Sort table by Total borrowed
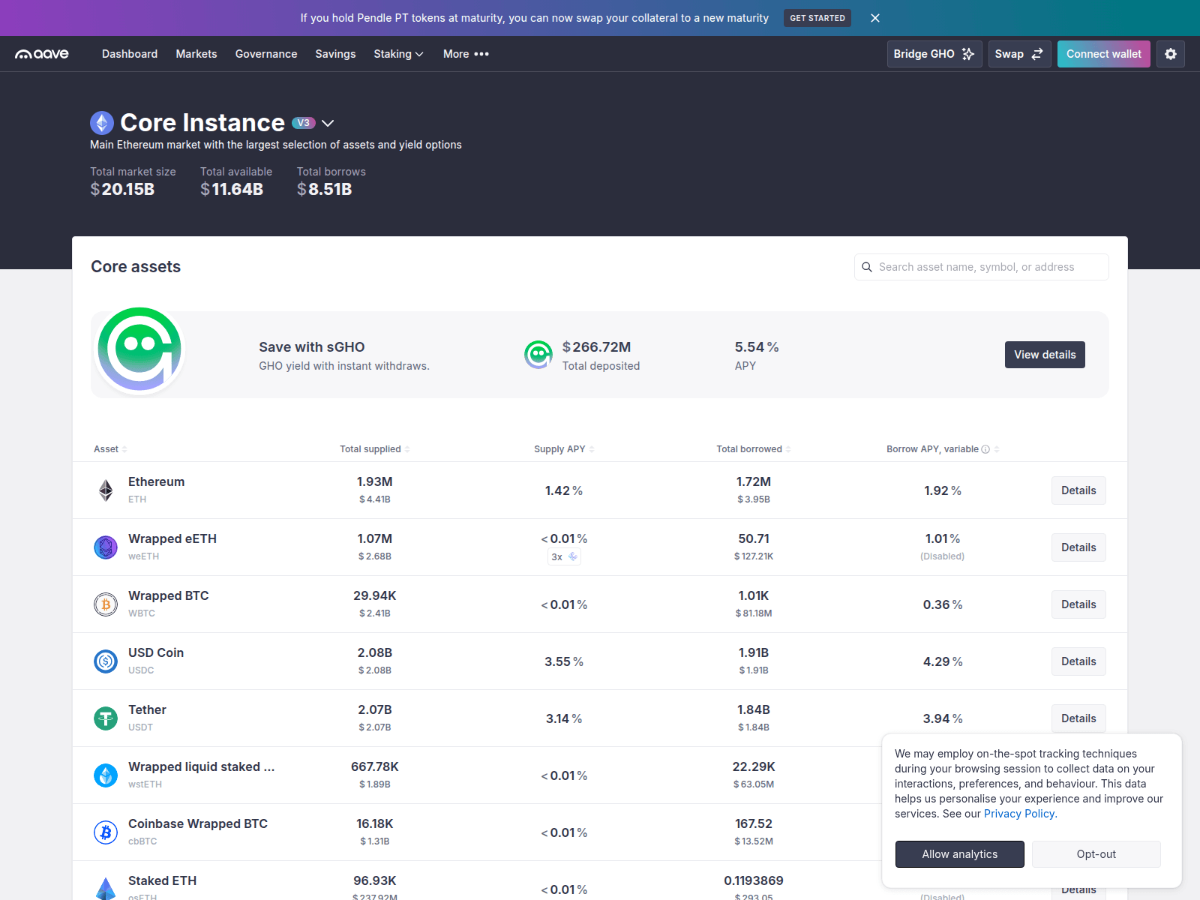 coord(754,449)
